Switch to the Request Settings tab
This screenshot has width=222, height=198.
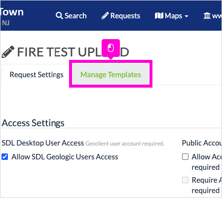point(37,75)
